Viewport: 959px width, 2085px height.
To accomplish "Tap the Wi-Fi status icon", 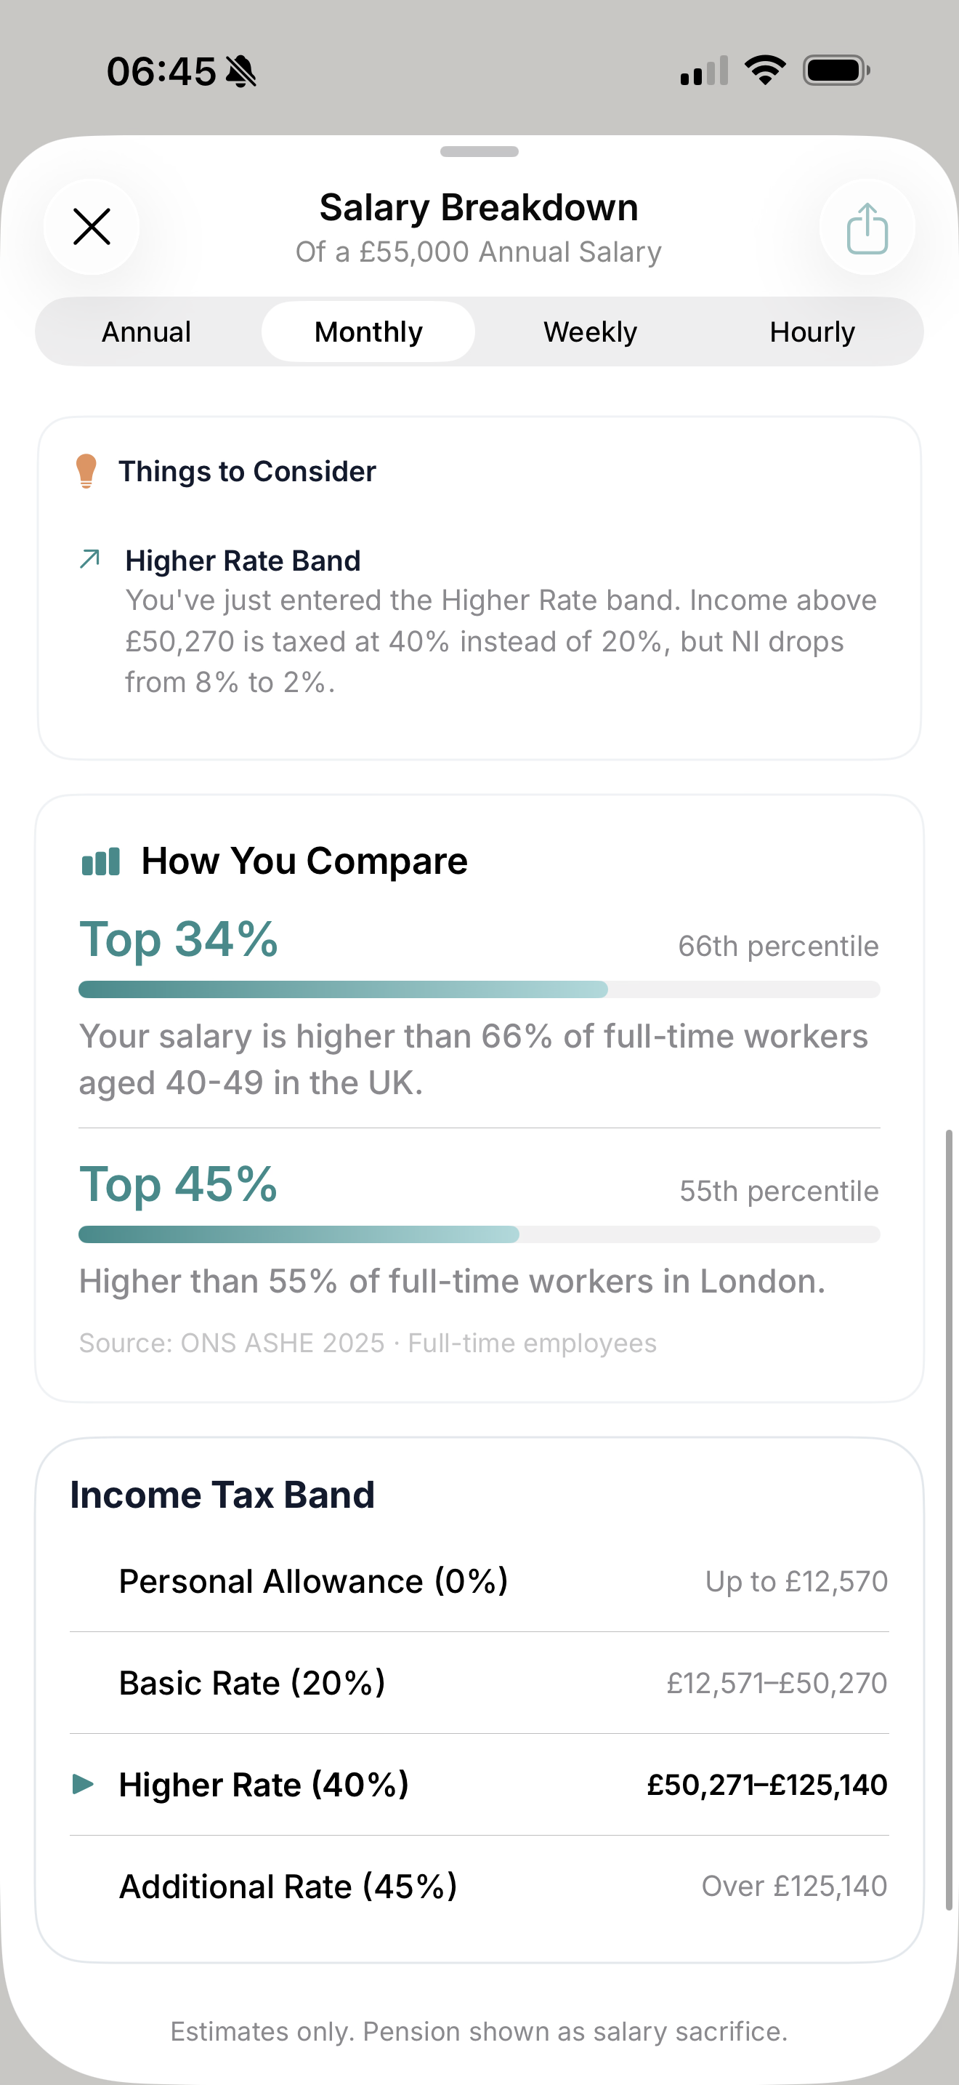I will click(x=764, y=70).
